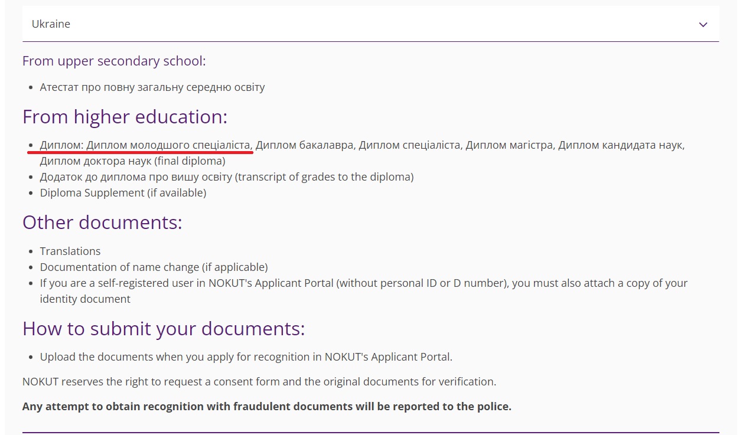Click the 'Upload the documents when you apply' item
Screen dimensions: 746x435
246,356
